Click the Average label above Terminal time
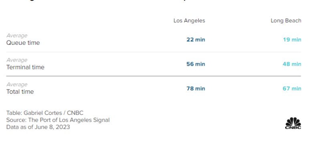The width and height of the screenshot is (318, 148). click(17, 60)
